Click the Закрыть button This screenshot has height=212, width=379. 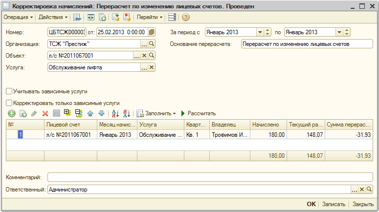pyautogui.click(x=363, y=204)
